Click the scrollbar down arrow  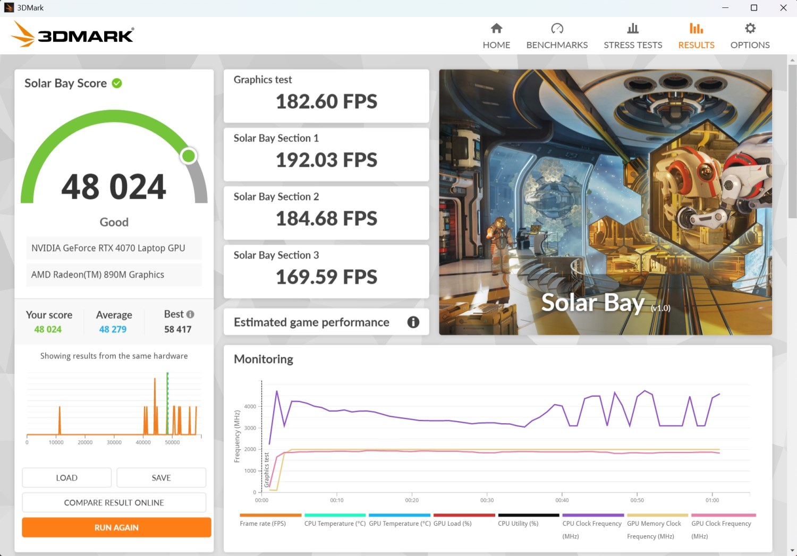792,551
